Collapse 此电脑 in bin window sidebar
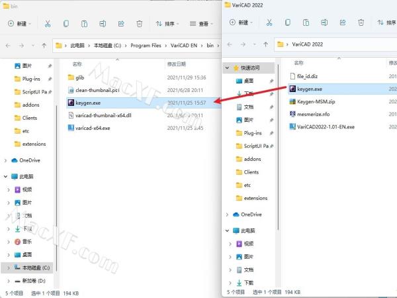 (x=5, y=176)
